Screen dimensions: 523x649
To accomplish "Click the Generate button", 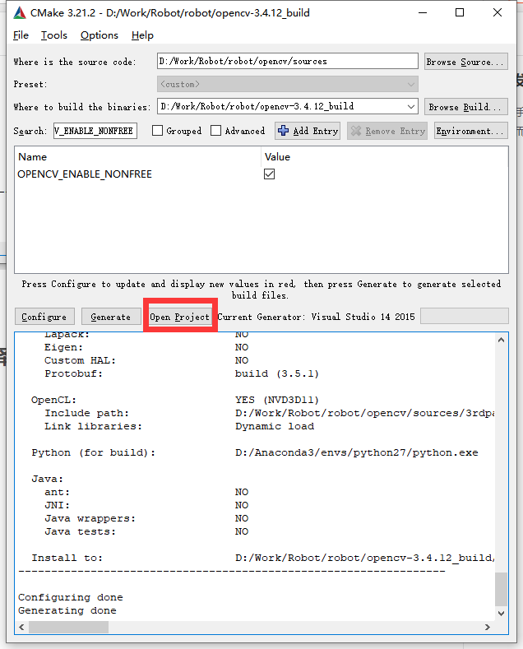I will tap(111, 317).
